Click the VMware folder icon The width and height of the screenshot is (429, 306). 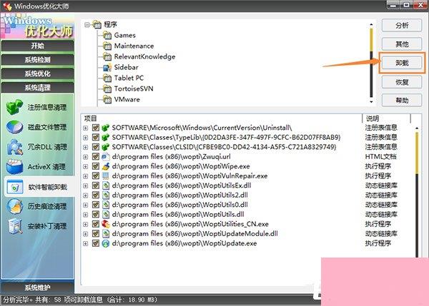[107, 99]
